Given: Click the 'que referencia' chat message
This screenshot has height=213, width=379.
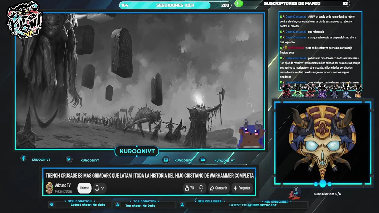Looking at the screenshot, I should (316, 32).
